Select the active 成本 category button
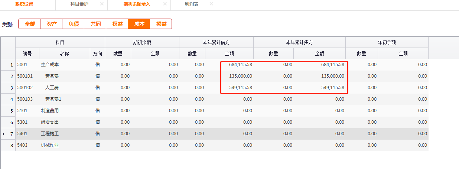 pyautogui.click(x=139, y=24)
